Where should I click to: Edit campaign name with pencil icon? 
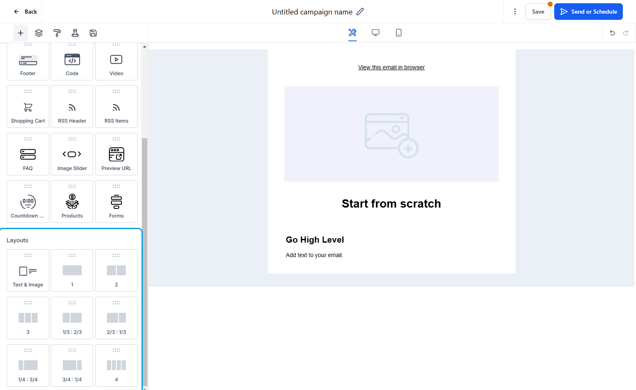click(x=360, y=12)
